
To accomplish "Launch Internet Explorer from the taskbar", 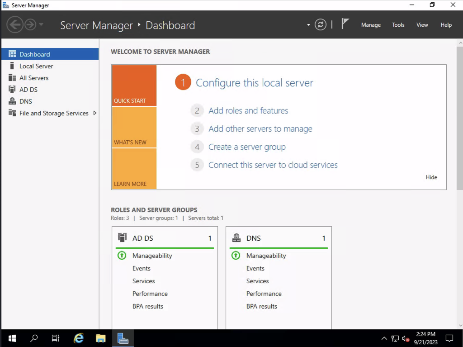I will point(78,338).
